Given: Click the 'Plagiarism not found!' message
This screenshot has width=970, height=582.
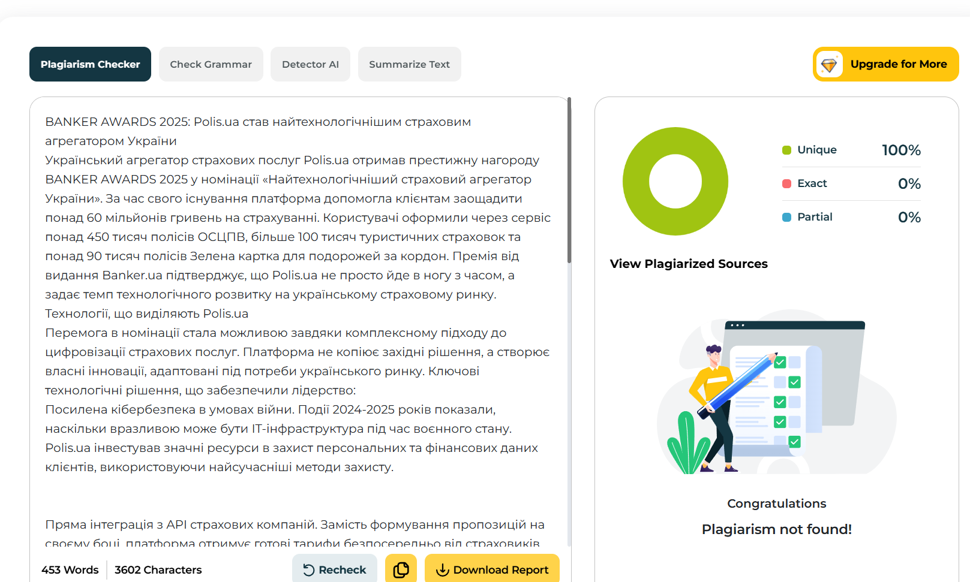Looking at the screenshot, I should 777,529.
